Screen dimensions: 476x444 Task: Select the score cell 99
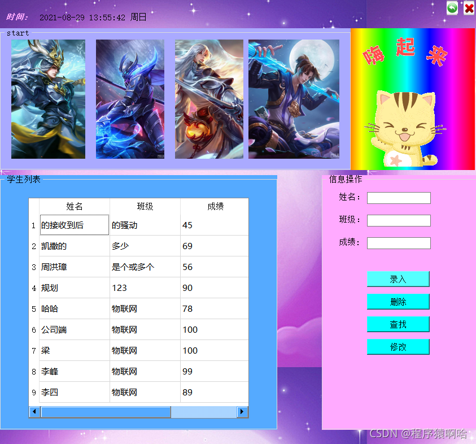pos(215,372)
